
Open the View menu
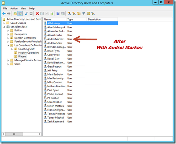(x=23, y=8)
